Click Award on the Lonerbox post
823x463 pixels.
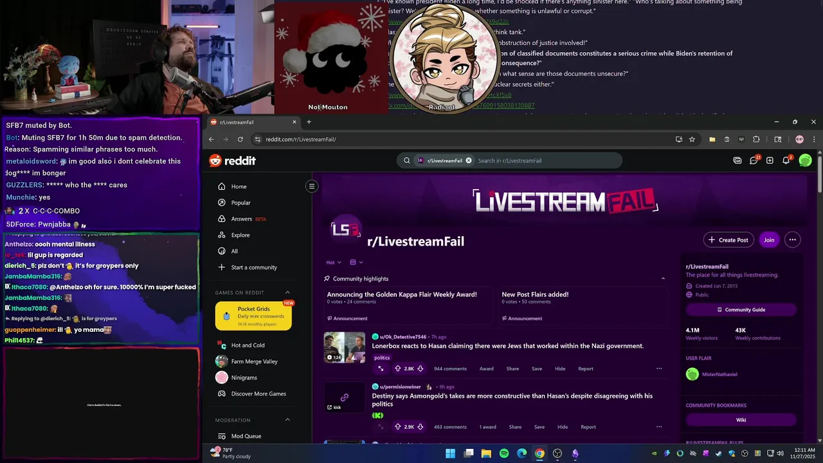click(486, 368)
